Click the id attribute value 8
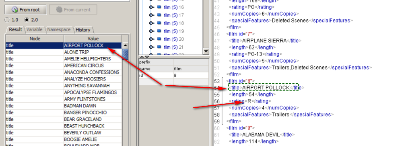412x146 pixels. (x=191, y=76)
